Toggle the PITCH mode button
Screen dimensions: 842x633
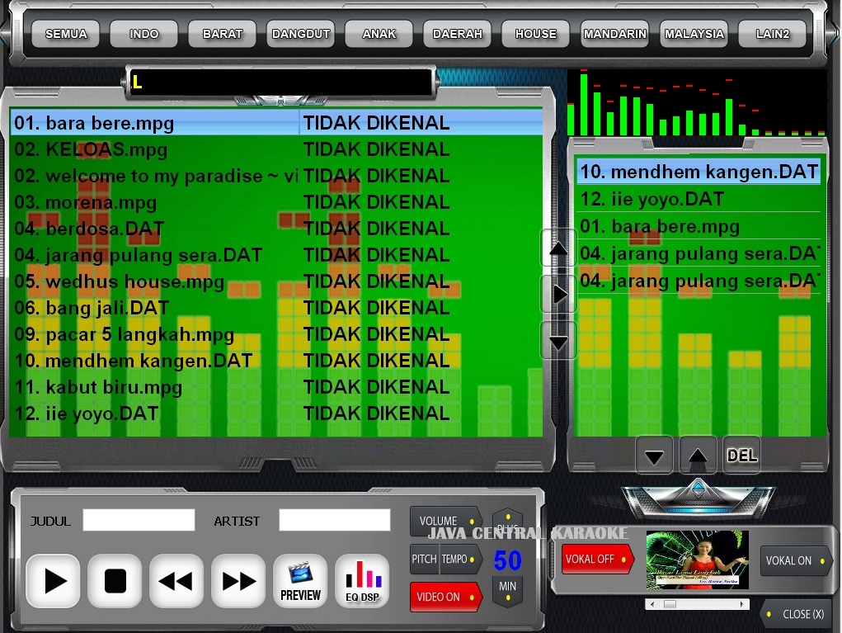(424, 559)
